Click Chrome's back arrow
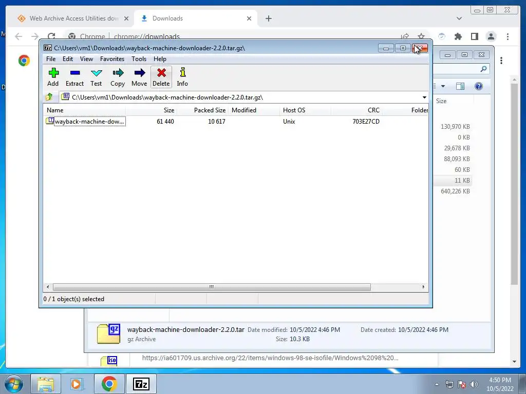This screenshot has width=526, height=394. click(18, 36)
